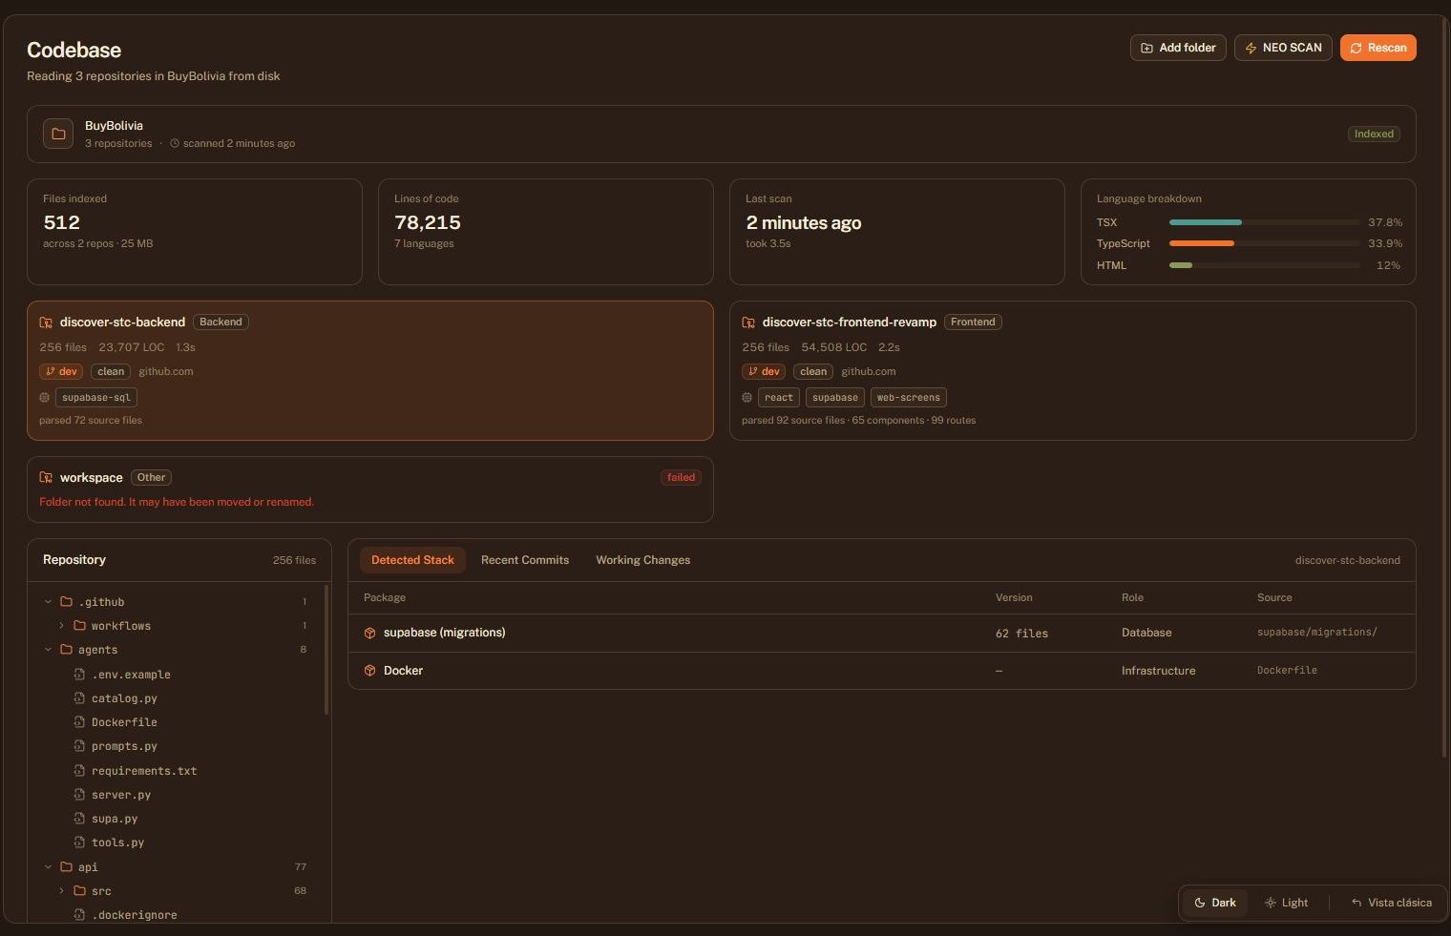The image size is (1451, 936).
Task: Click file icon of server.py
Action: (x=79, y=795)
